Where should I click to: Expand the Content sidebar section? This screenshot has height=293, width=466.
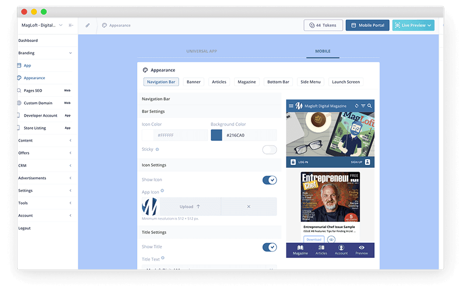(x=45, y=141)
